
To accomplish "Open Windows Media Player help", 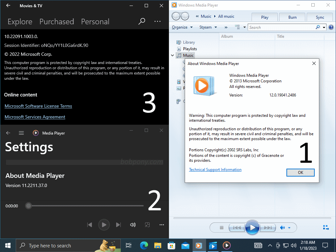I will click(x=331, y=27).
